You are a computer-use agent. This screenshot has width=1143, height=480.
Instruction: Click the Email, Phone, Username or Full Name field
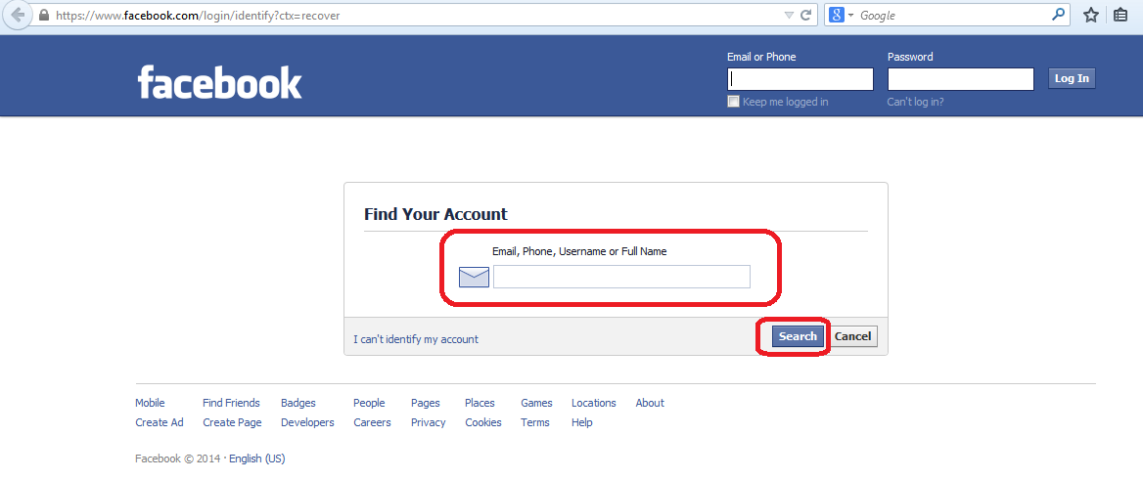pyautogui.click(x=621, y=277)
